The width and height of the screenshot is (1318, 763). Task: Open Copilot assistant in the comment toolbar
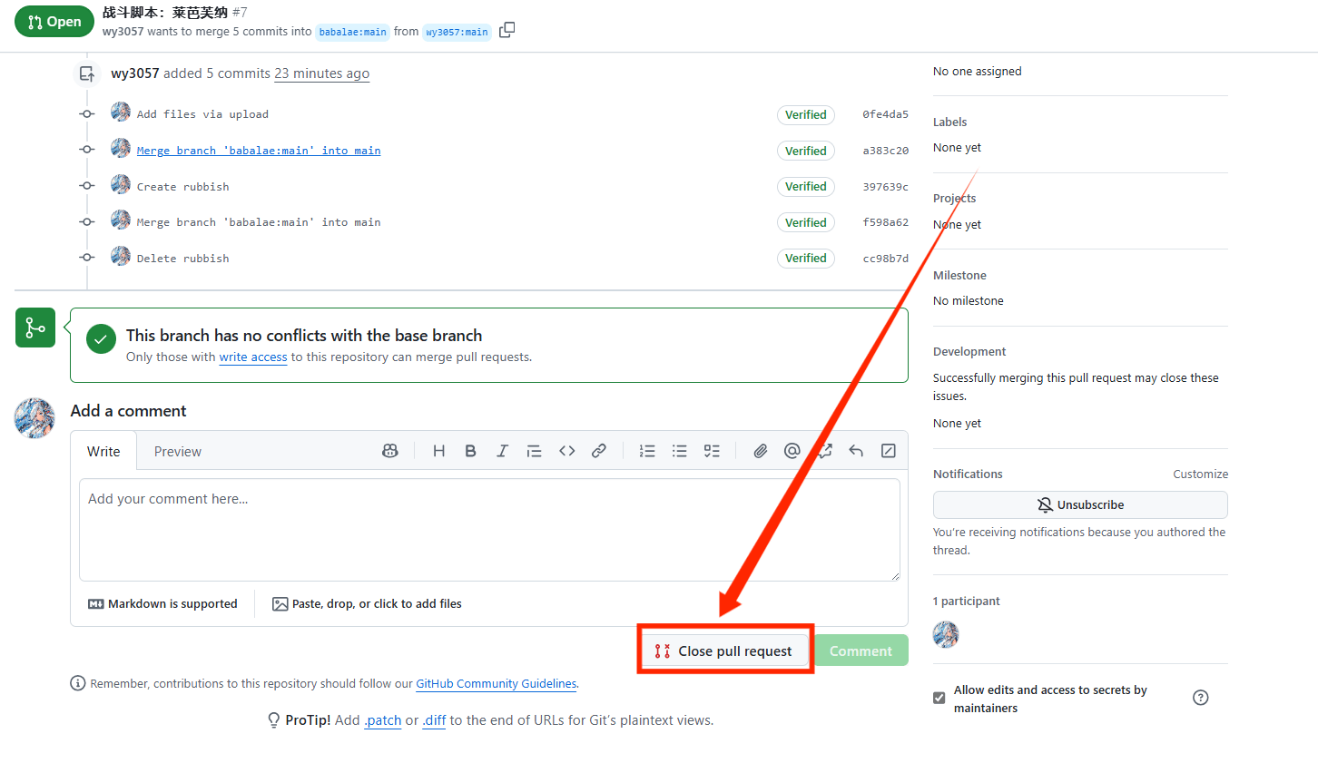pyautogui.click(x=389, y=450)
